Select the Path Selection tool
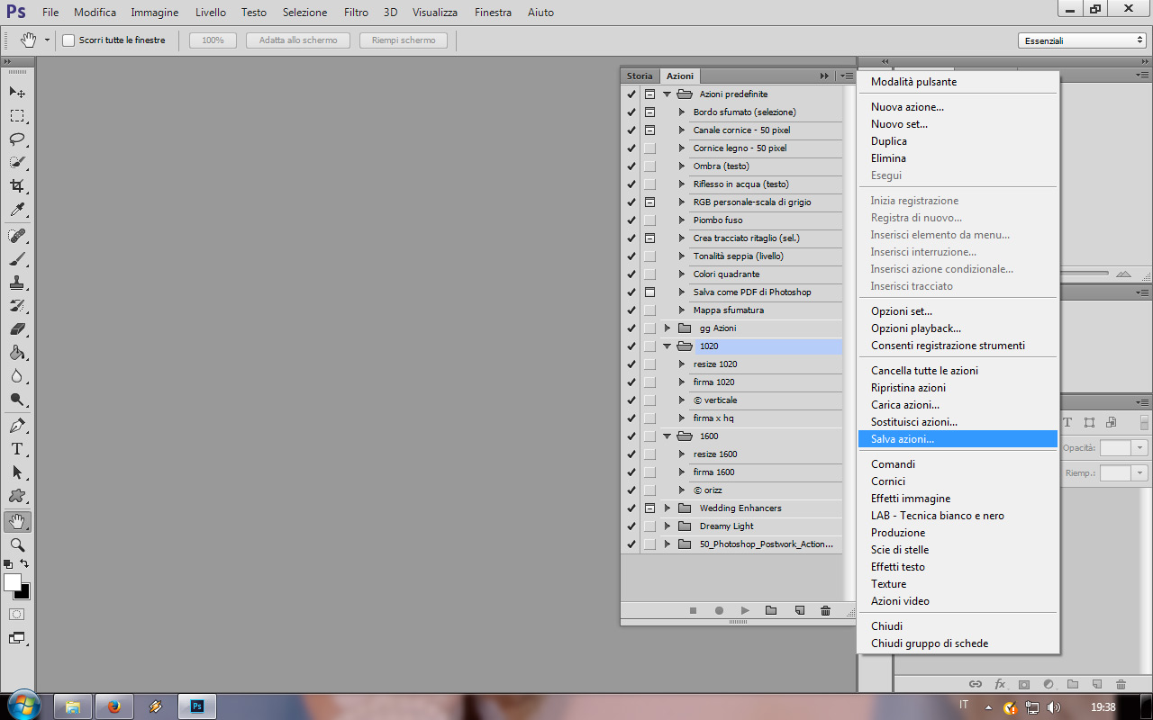The image size is (1153, 720). tap(17, 472)
